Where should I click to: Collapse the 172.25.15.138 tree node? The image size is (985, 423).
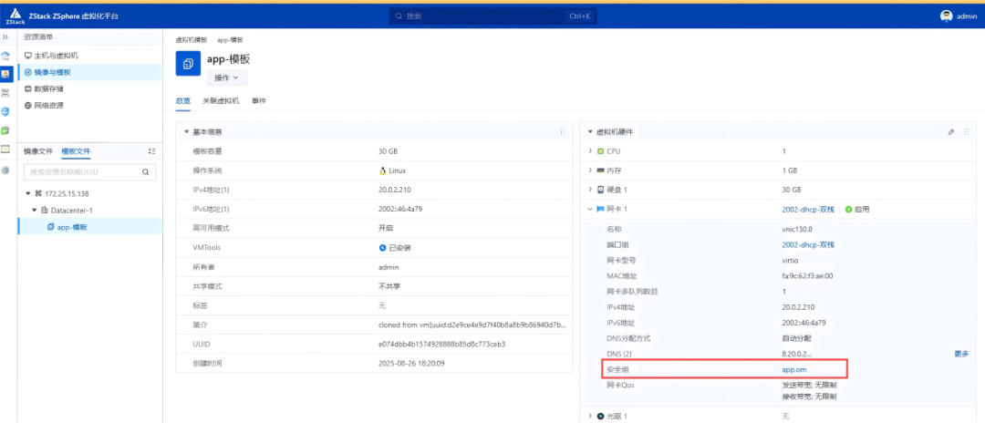click(x=28, y=193)
